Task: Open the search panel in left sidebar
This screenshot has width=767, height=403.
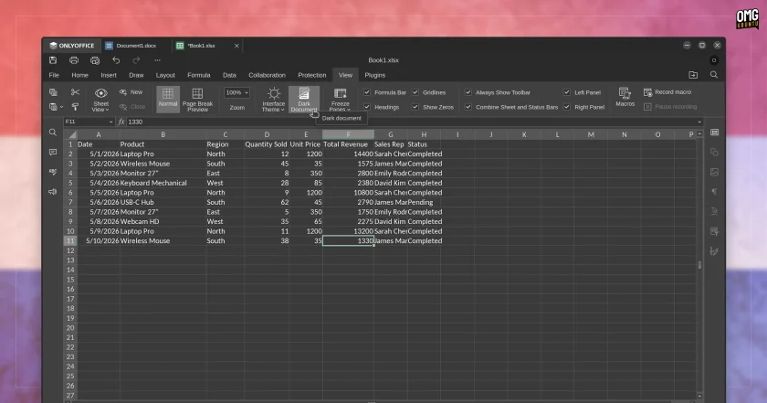Action: pos(53,133)
